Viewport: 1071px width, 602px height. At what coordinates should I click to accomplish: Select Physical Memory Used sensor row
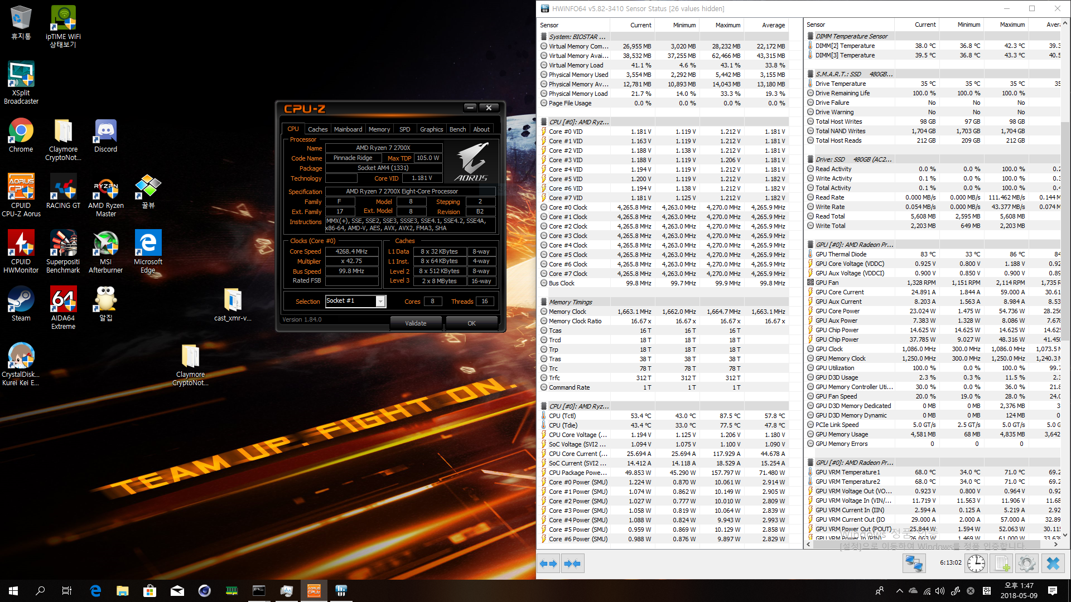664,75
